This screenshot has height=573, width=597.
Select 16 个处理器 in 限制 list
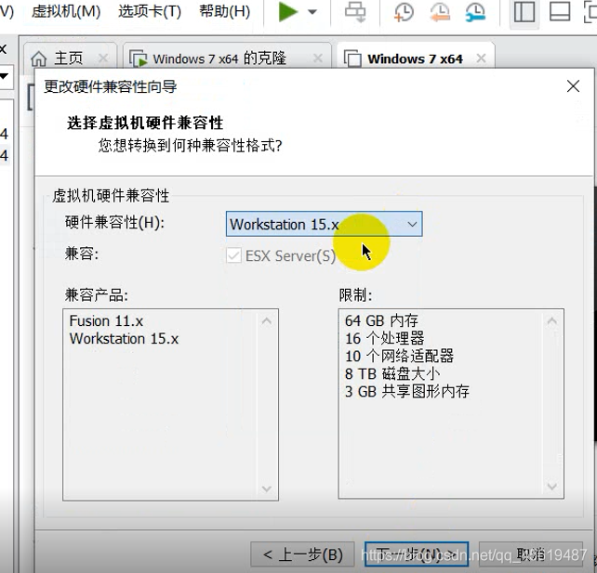385,338
